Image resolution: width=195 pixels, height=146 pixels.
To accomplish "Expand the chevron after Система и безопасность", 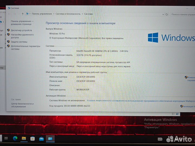I will coord(82,14).
